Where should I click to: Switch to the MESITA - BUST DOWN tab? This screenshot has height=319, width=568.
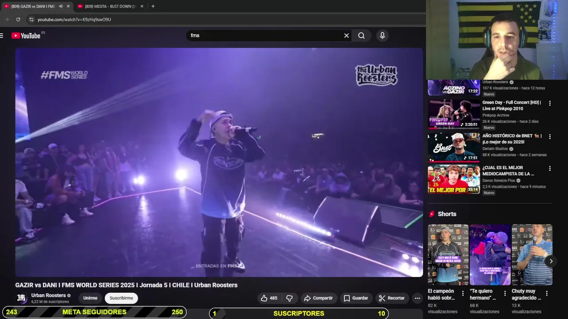tap(110, 6)
